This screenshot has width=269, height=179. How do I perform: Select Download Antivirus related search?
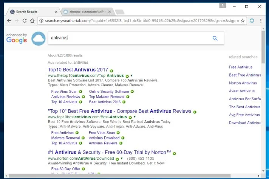(245, 123)
